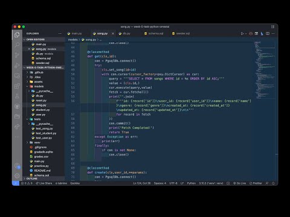Open test_song.py in the tests folder
The image size is (290, 217).
pos(44,128)
